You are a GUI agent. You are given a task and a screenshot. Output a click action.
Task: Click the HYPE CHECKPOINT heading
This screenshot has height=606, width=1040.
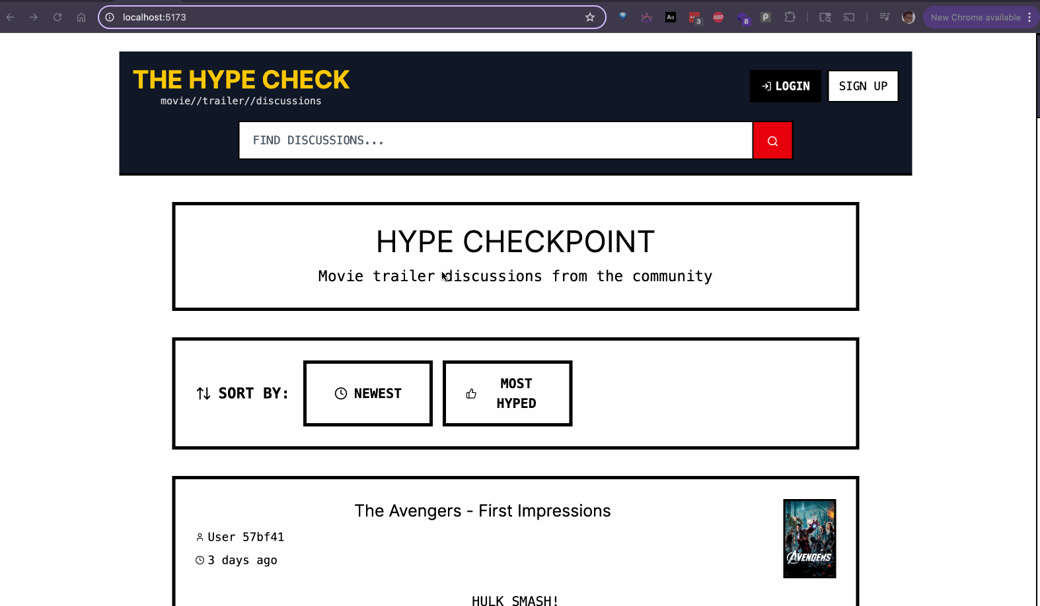click(x=515, y=242)
